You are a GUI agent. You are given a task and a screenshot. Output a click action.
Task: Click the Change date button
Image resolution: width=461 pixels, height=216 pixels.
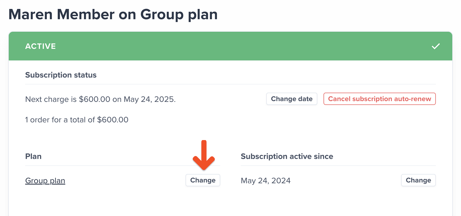291,99
